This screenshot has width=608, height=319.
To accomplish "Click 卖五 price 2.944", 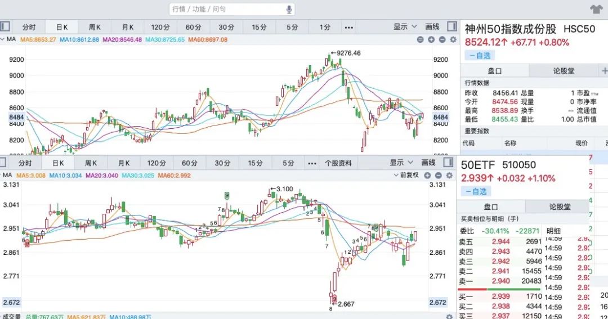I will click(500, 241).
